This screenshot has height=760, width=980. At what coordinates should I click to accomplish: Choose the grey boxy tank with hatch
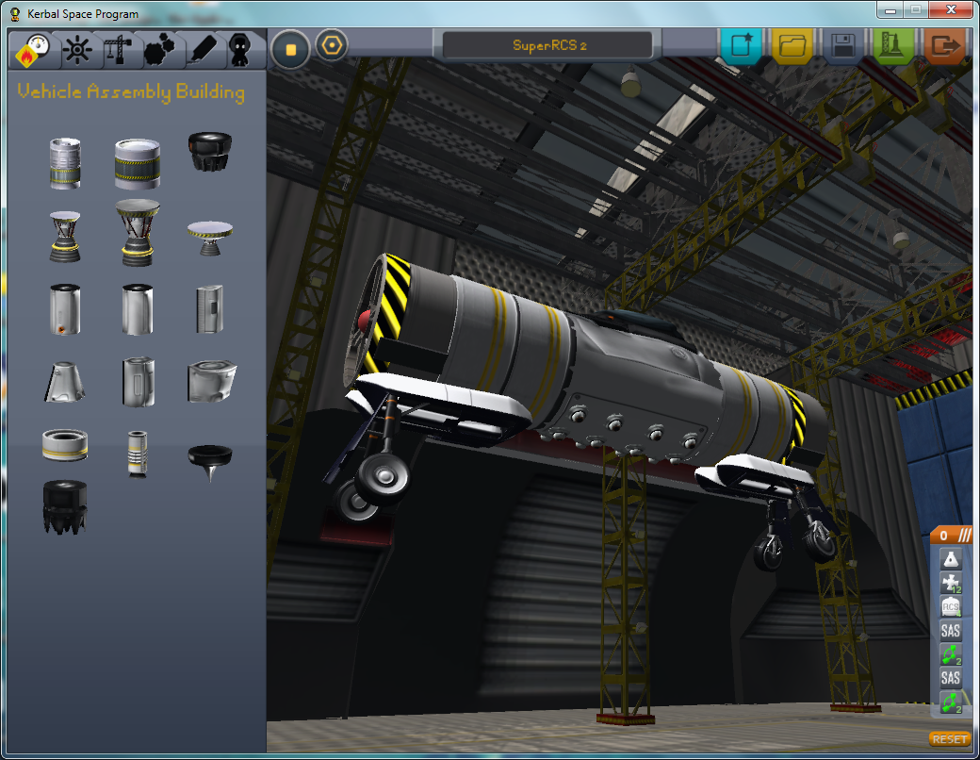pyautogui.click(x=210, y=309)
